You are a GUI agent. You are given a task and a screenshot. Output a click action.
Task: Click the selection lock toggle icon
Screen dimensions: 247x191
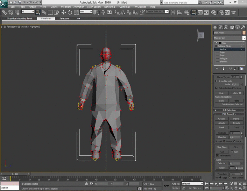pyautogui.click(x=86, y=184)
